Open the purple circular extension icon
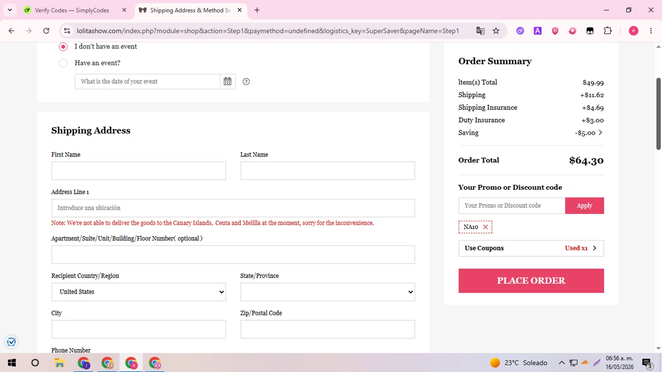The width and height of the screenshot is (662, 372). 520,31
